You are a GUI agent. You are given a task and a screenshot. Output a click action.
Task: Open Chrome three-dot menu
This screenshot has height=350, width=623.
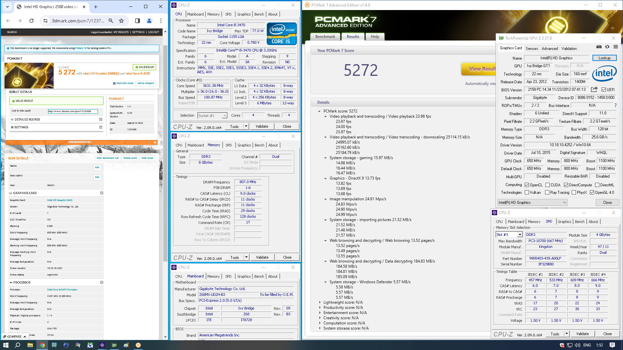point(161,21)
